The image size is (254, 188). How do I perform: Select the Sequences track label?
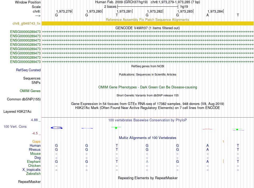pyautogui.click(x=32, y=78)
